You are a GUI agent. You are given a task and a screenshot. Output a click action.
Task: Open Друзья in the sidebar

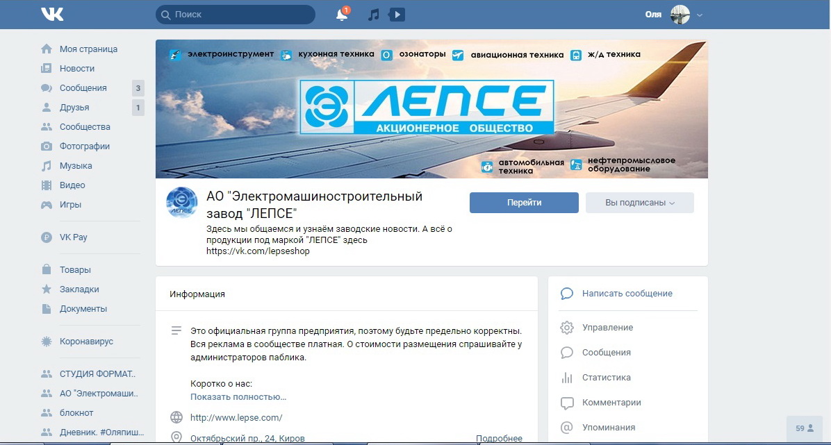74,108
